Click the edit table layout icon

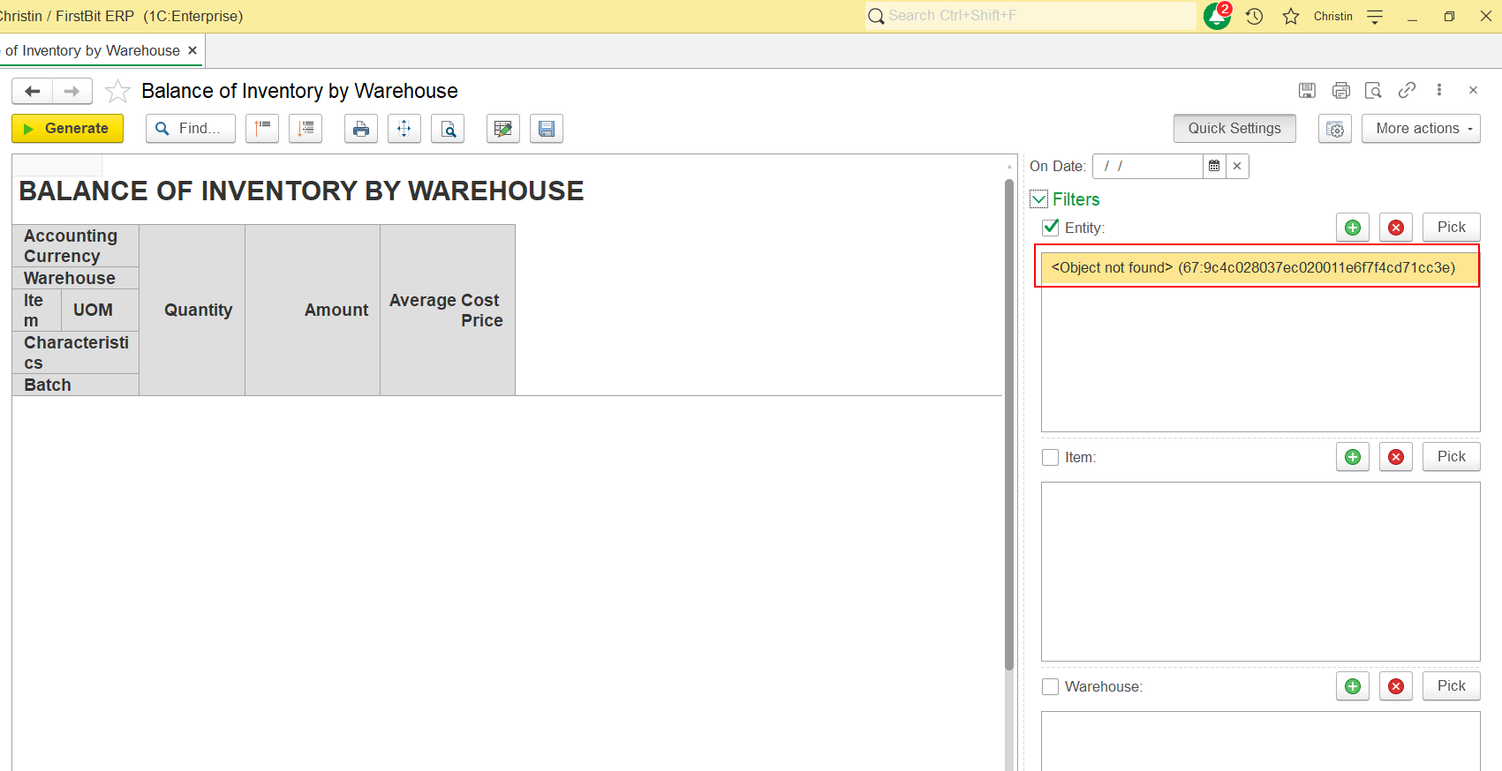(x=502, y=129)
